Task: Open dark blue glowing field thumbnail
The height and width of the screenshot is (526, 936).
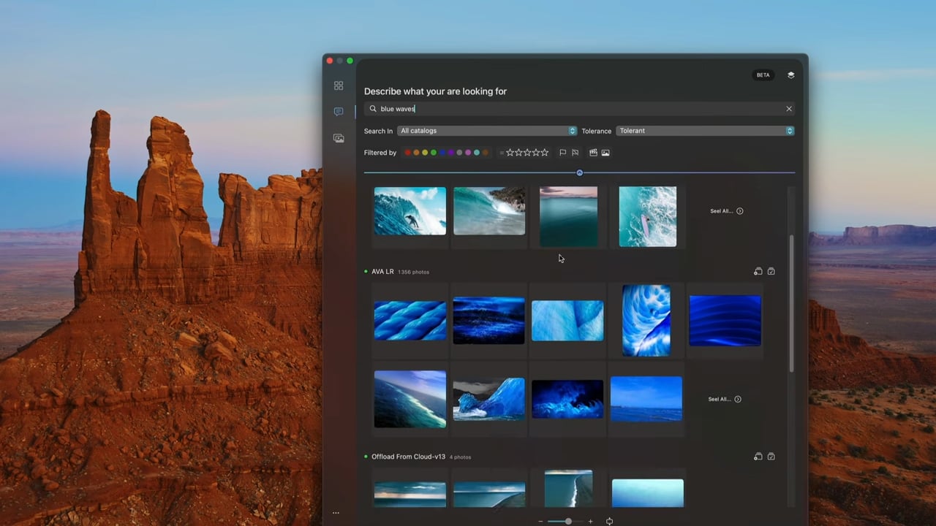Action: [488, 320]
